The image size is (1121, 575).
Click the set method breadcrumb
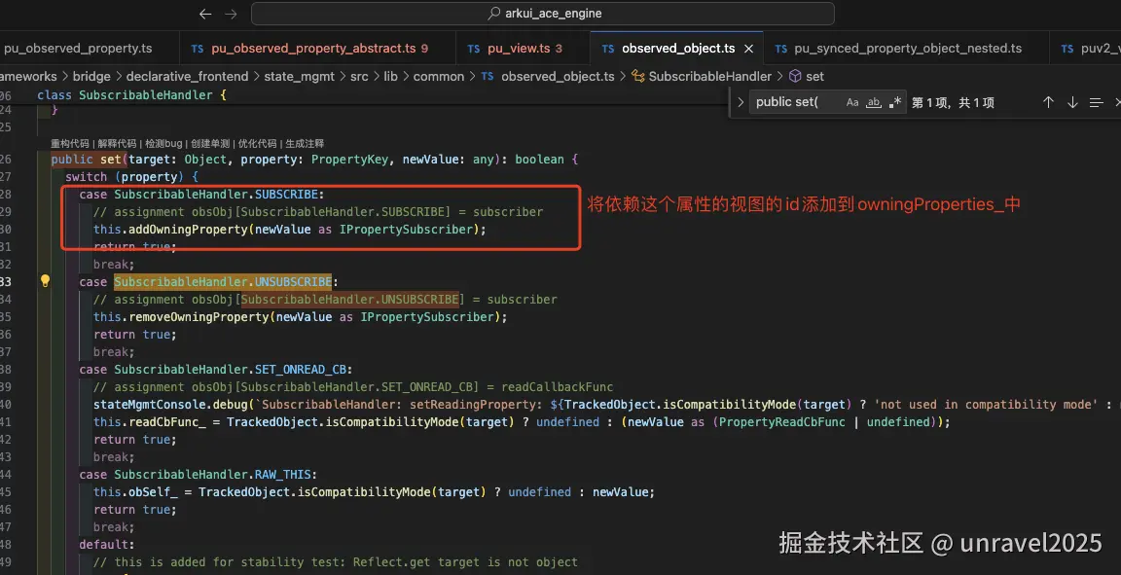click(x=815, y=77)
